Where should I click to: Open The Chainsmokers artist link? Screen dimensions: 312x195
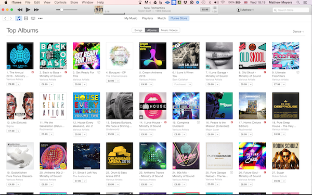pos(116,76)
